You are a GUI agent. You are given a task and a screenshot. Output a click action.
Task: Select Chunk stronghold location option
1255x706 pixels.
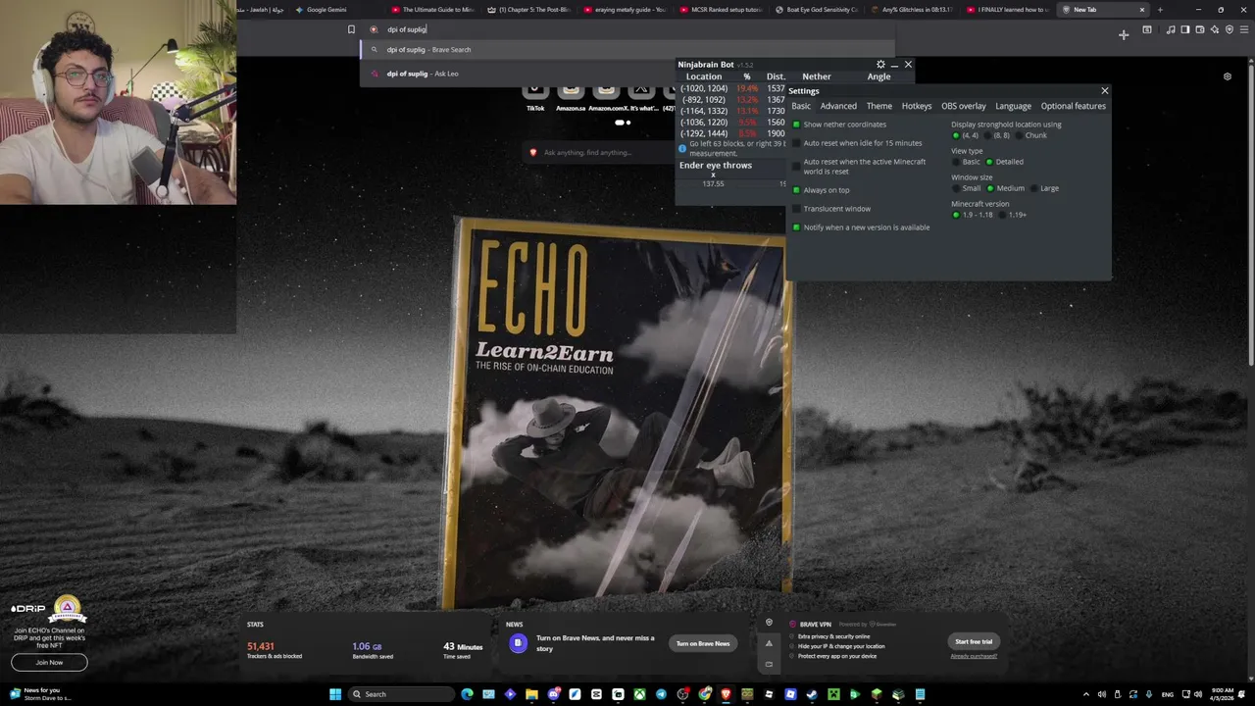point(1030,135)
